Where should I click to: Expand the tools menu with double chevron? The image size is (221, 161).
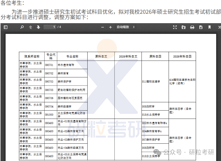click(219, 27)
